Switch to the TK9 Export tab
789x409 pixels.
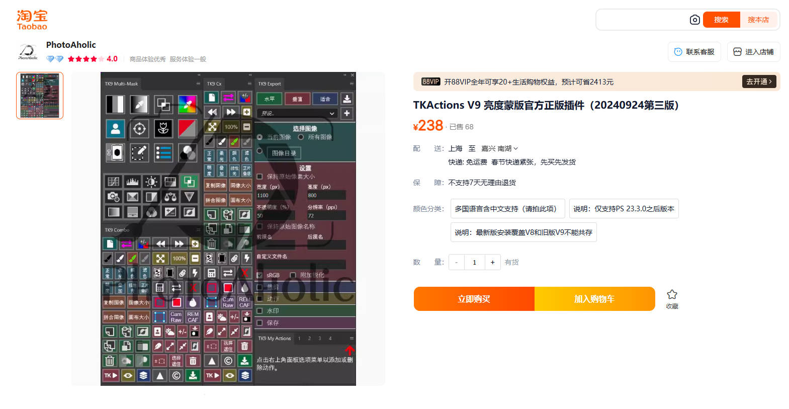tap(270, 84)
